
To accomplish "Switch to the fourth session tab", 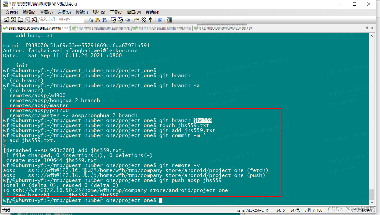I will pyautogui.click(x=223, y=28).
